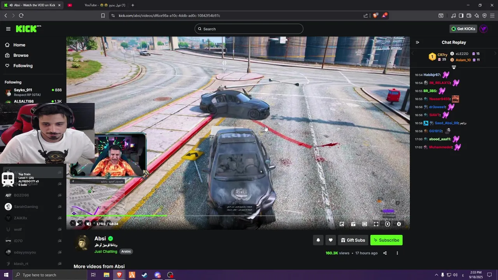Image resolution: width=498 pixels, height=280 pixels.
Task: Collapse the Chat Replay panel
Action: click(417, 42)
